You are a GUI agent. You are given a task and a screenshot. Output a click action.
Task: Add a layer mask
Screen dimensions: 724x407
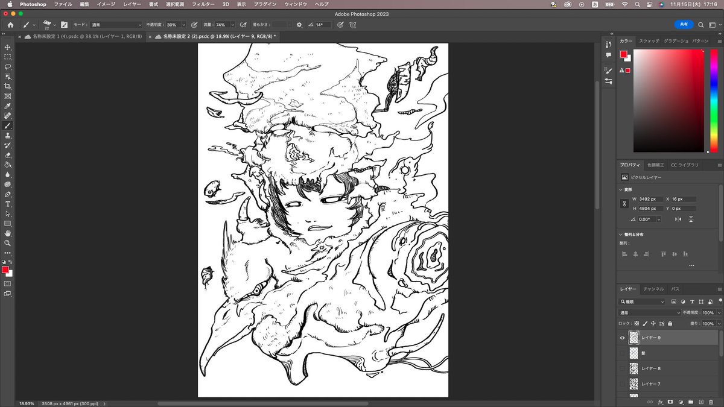click(670, 401)
